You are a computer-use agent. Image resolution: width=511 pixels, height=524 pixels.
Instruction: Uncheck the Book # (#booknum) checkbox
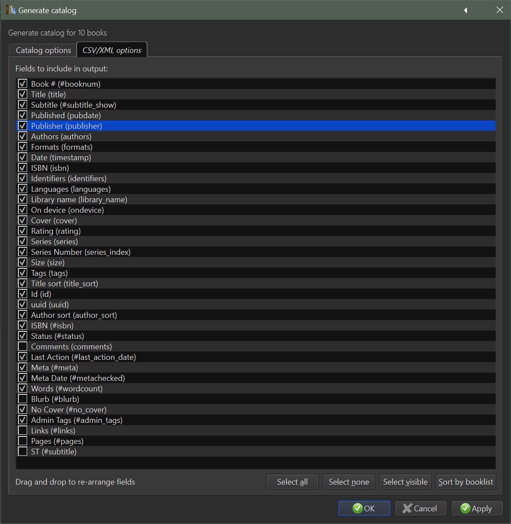22,84
